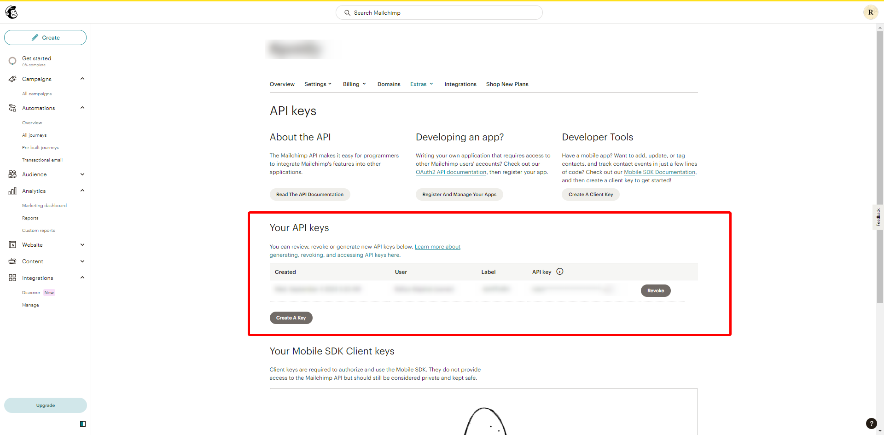Click the Website icon in sidebar

[x=12, y=244]
